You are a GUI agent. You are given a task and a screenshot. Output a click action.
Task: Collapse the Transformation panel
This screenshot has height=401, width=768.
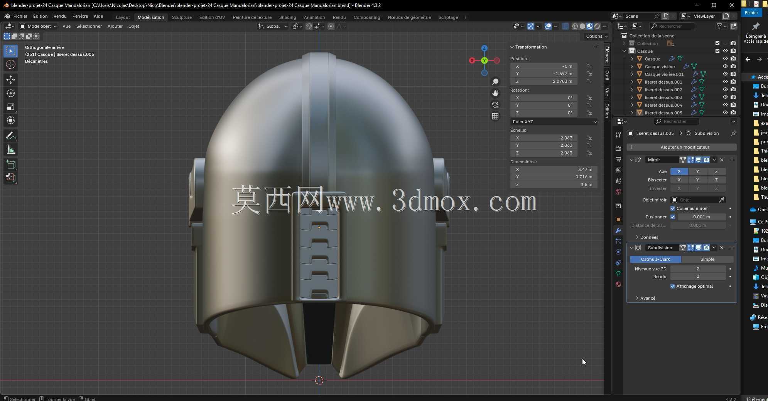point(512,47)
